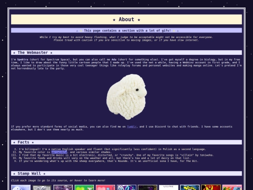
Task: Click the flashing accessibility caution paragraph
Action: tap(126, 38)
